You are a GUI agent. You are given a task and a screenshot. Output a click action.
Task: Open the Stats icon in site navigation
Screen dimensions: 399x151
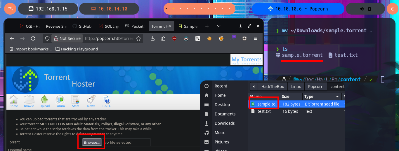(x=76, y=101)
